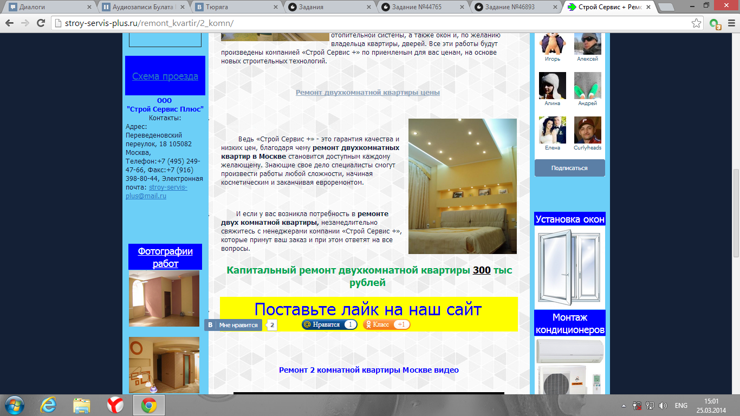The image size is (740, 416).
Task: Click the battery power tray icon
Action: [638, 406]
